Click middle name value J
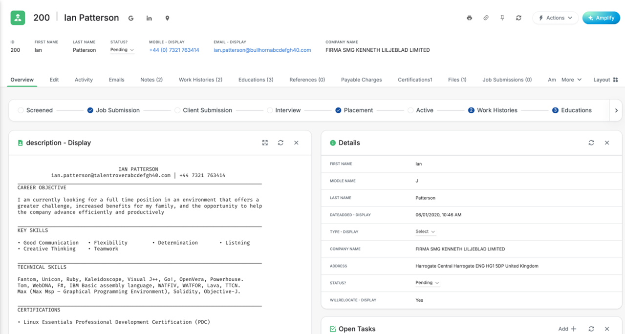 pyautogui.click(x=417, y=181)
